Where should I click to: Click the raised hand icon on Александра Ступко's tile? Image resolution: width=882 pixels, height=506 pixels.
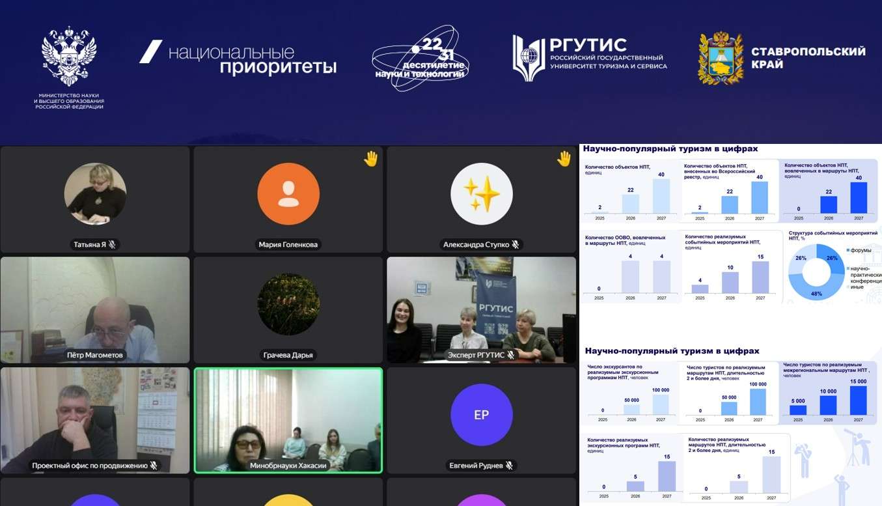(x=564, y=159)
